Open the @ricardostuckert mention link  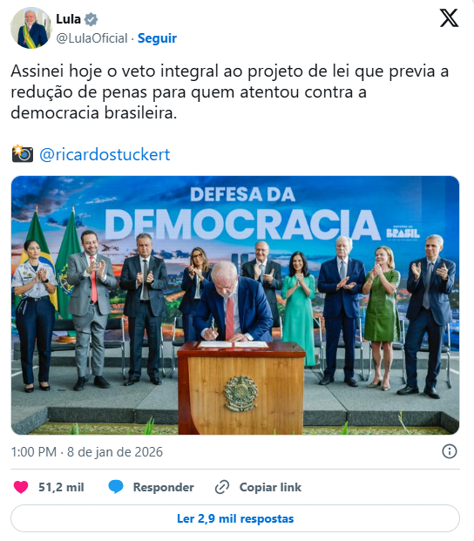point(105,154)
